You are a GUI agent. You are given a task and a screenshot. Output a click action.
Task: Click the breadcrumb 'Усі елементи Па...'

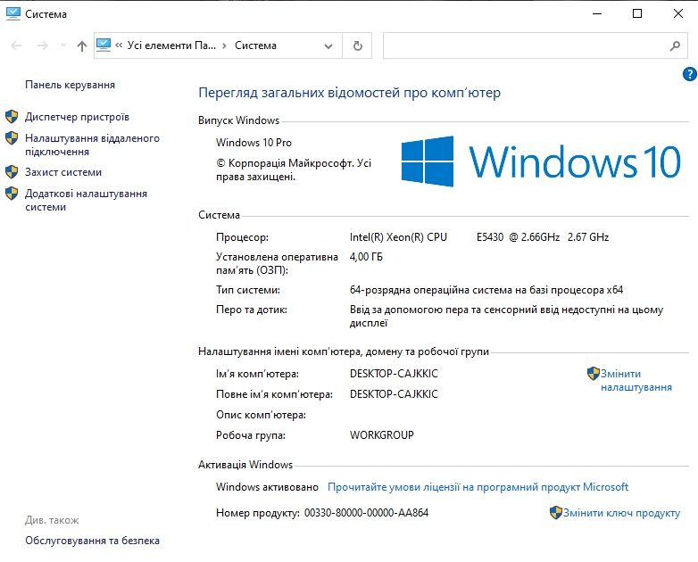click(171, 45)
